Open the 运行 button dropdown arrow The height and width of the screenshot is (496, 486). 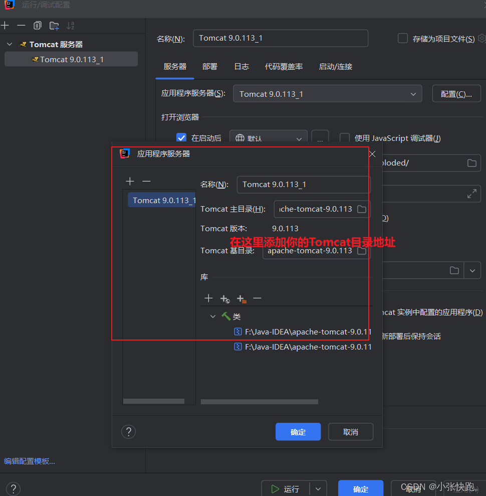coord(318,488)
